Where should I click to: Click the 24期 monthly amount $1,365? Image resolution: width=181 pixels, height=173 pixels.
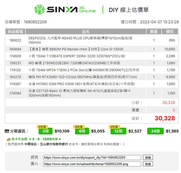tap(172, 131)
